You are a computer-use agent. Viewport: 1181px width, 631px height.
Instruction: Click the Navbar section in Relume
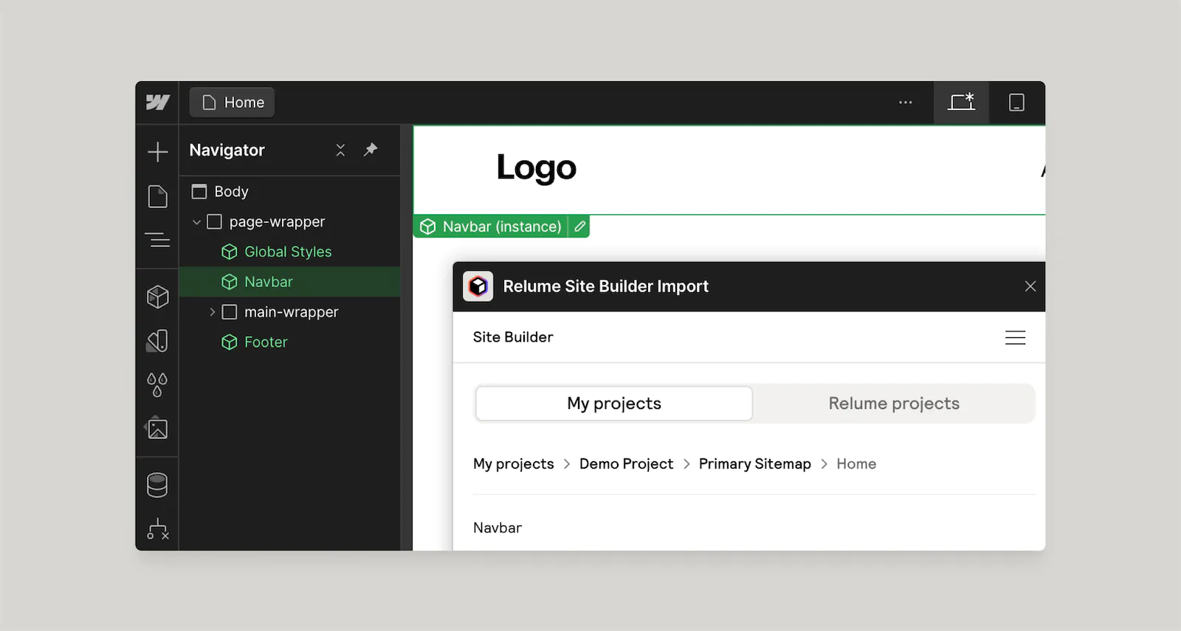pos(497,528)
